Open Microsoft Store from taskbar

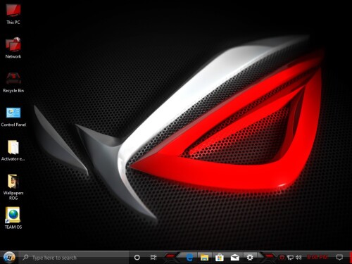tap(220, 258)
